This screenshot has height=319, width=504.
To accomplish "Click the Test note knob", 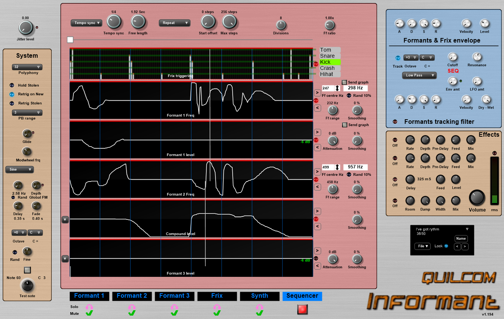I will [x=27, y=286].
